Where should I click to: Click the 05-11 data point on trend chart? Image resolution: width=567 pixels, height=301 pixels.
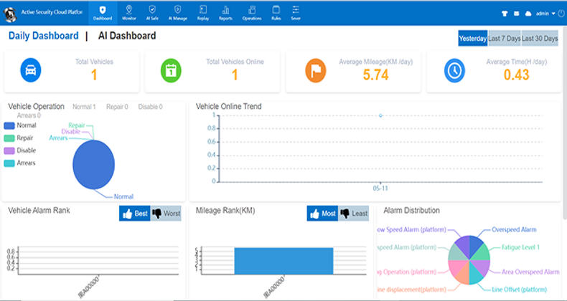(x=380, y=115)
